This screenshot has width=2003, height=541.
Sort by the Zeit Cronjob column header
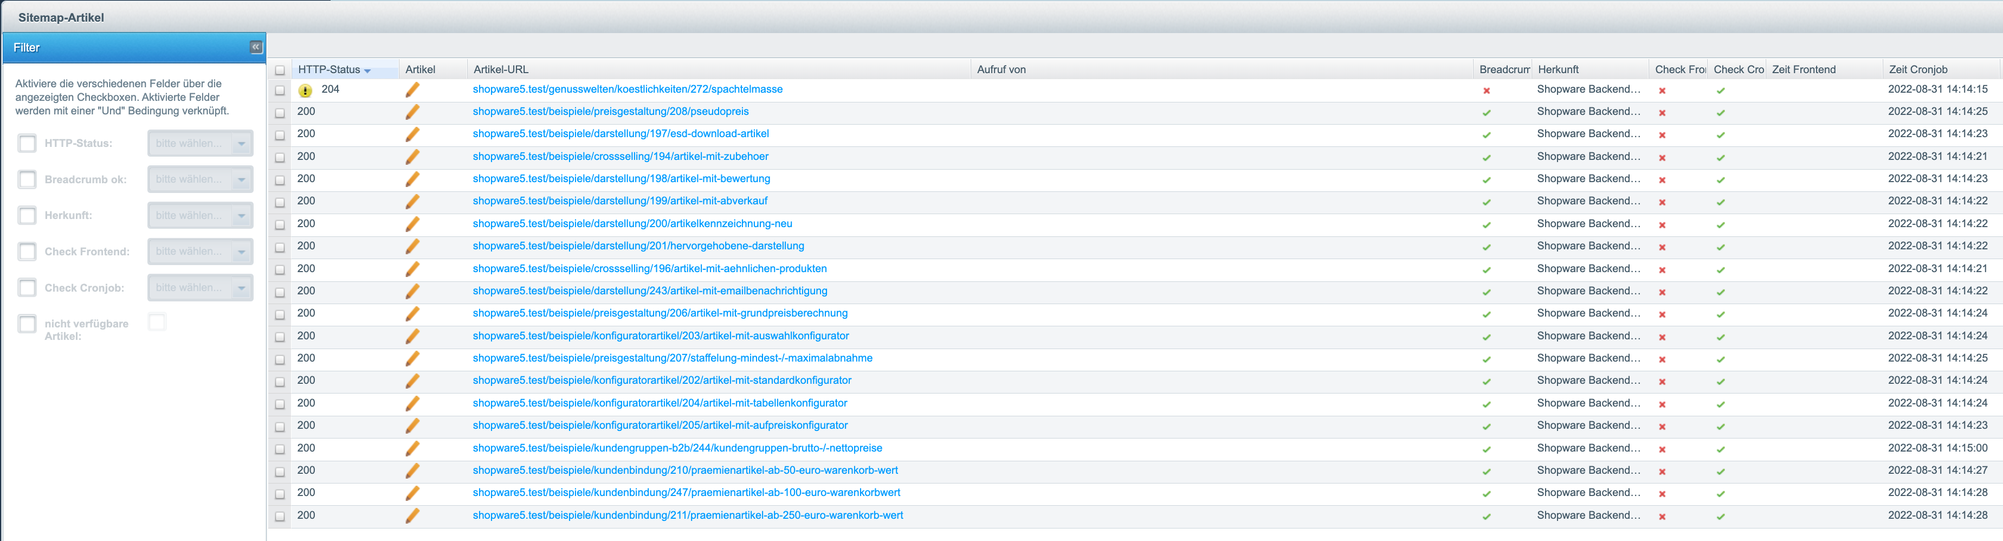tap(1942, 69)
